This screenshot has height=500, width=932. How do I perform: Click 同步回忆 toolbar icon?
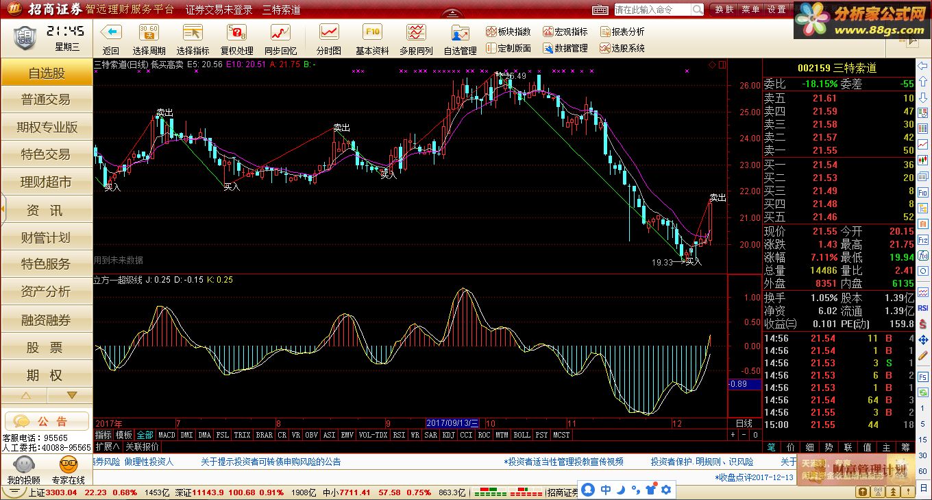(x=280, y=32)
